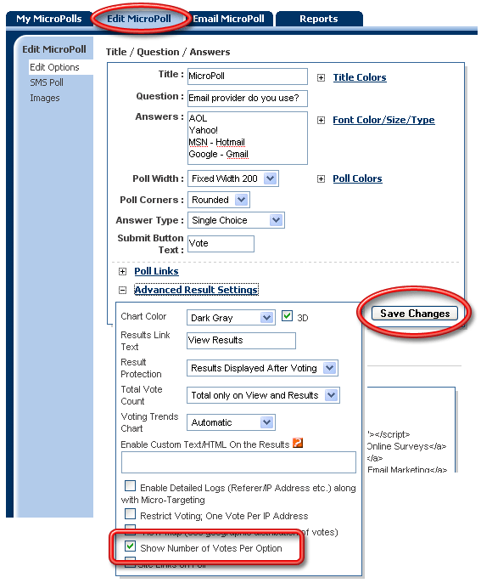Click the Save Changes button
Viewport: 481px width, 583px height.
click(415, 314)
